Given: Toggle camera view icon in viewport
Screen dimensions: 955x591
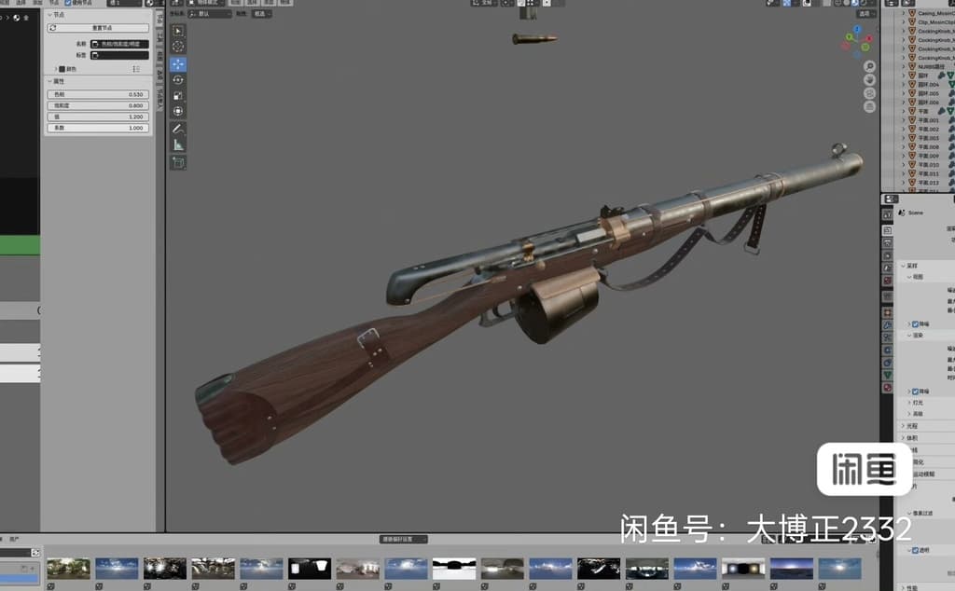Looking at the screenshot, I should pos(870,93).
